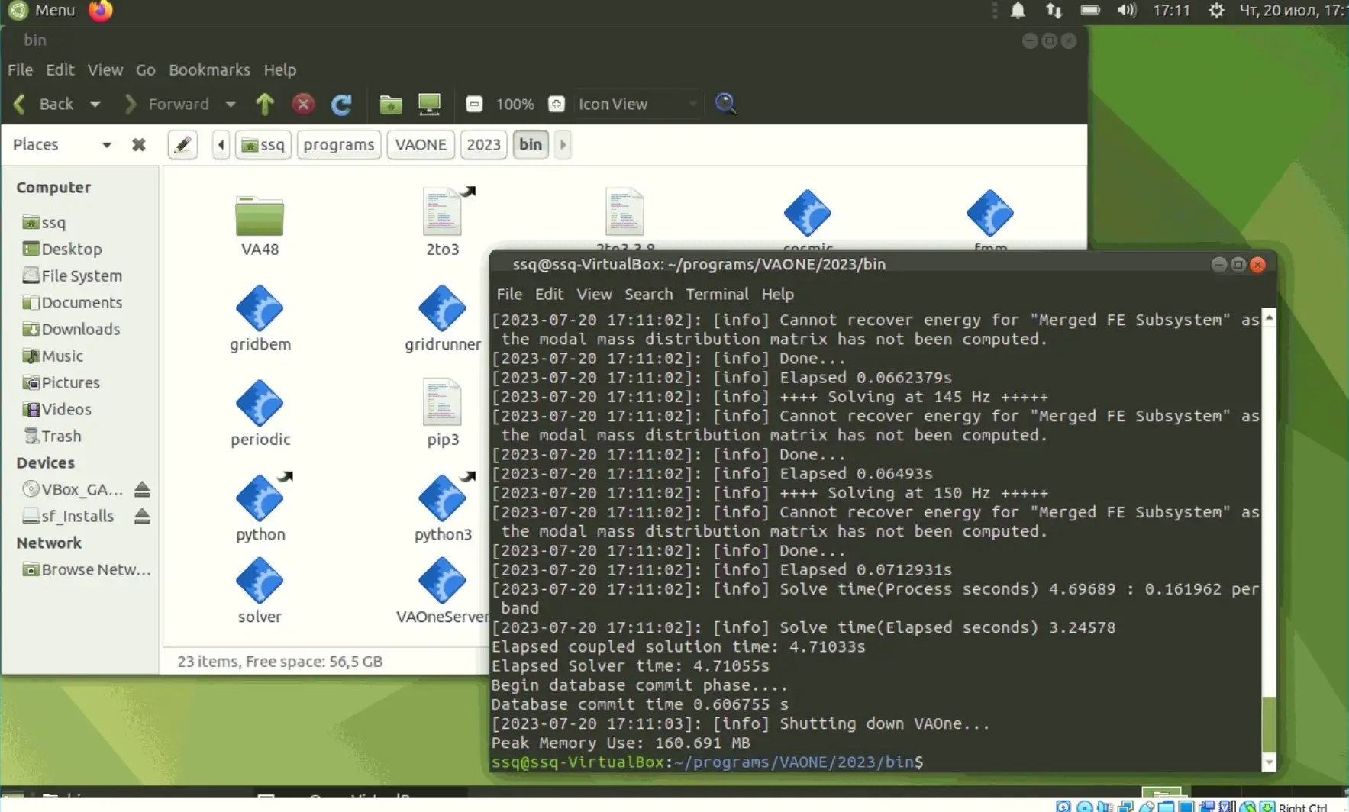Viewport: 1349px width, 812px height.
Task: Open the terminal Help menu
Action: click(777, 294)
